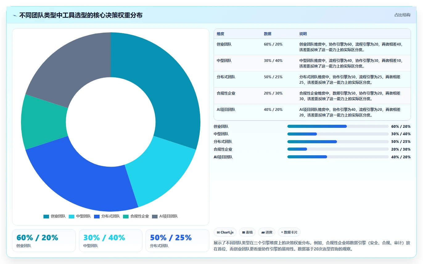Toggle 中型团队 legend color swatch
The image size is (423, 264).
tap(72, 217)
